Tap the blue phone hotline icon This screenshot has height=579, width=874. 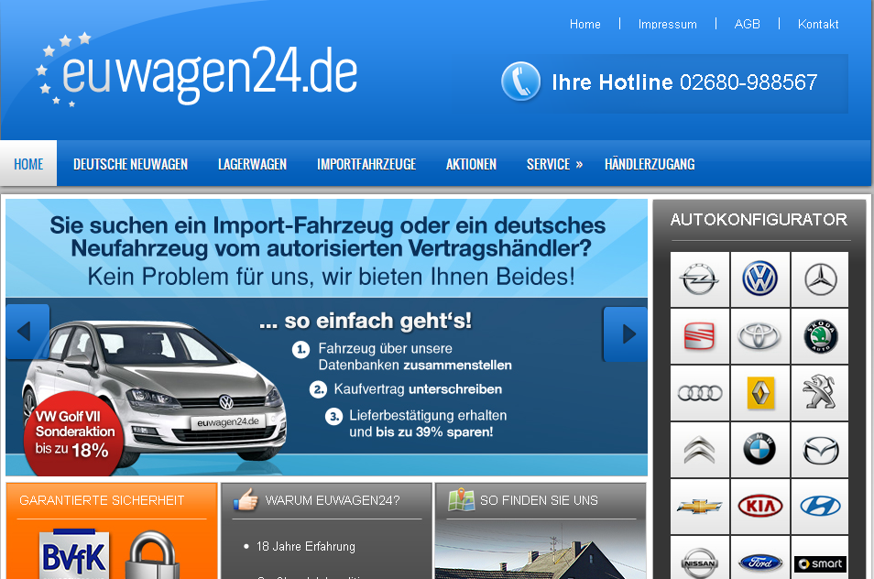pos(521,82)
